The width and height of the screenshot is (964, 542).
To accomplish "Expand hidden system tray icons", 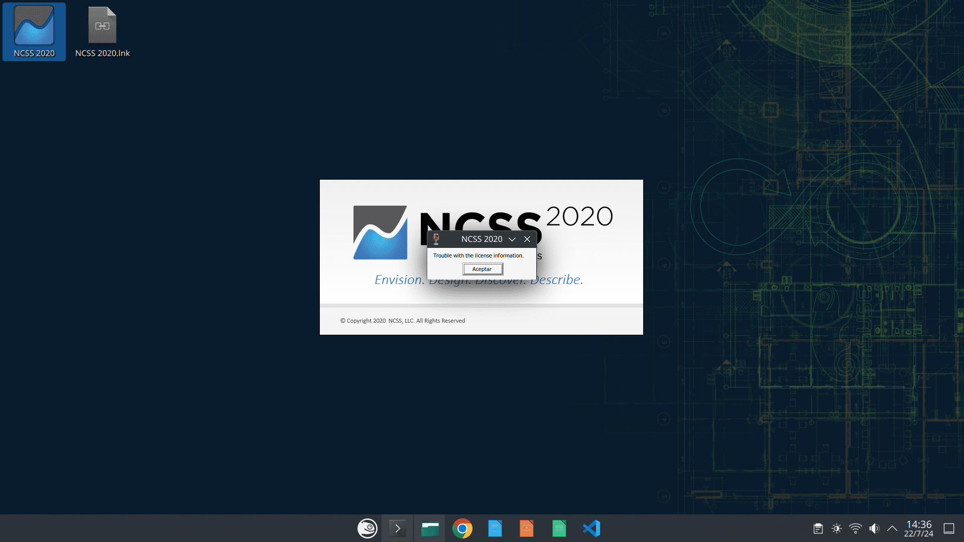I will tap(892, 528).
